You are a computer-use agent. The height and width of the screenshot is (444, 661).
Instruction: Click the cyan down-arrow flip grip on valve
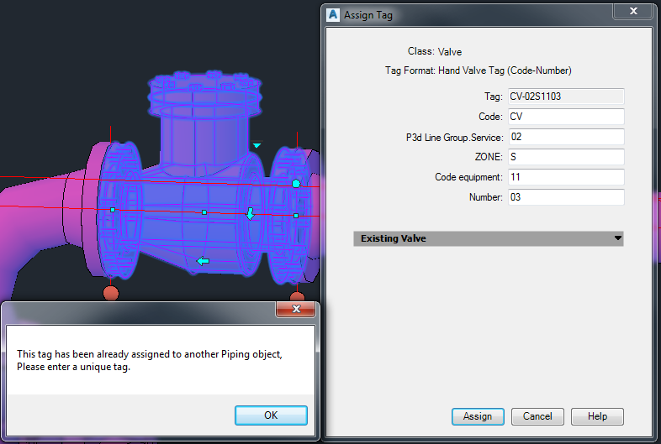point(250,214)
